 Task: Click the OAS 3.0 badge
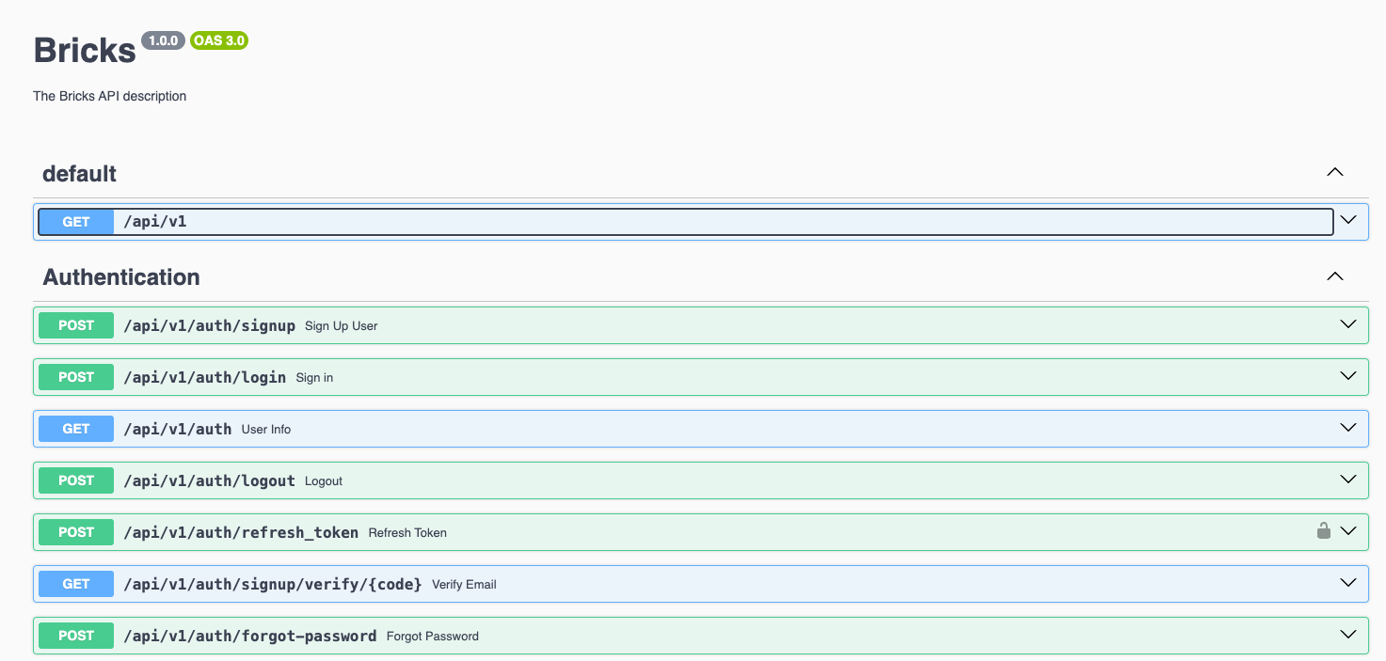(219, 40)
